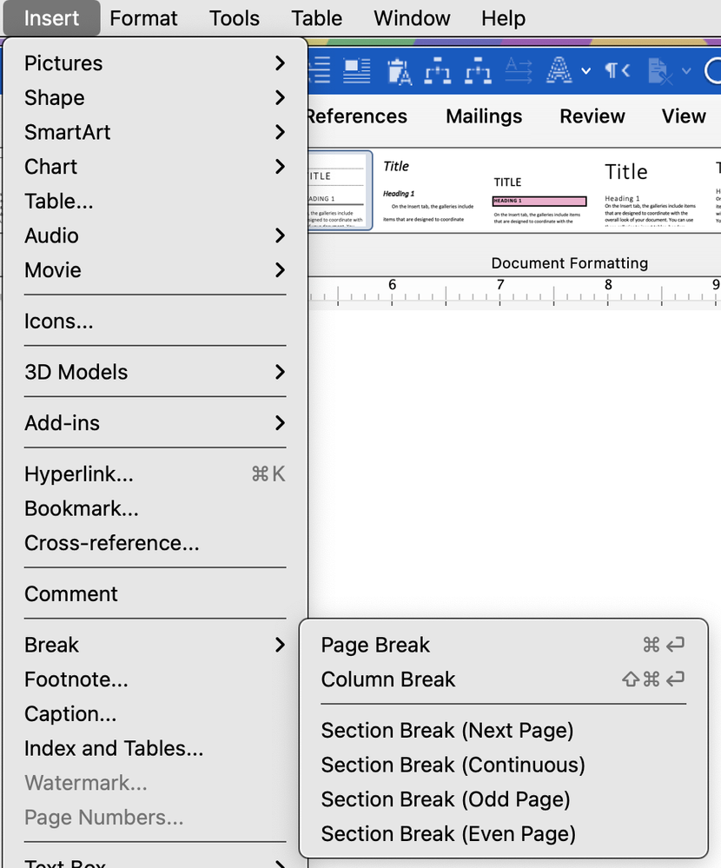Switch to the Review tab
The width and height of the screenshot is (721, 868).
point(592,116)
